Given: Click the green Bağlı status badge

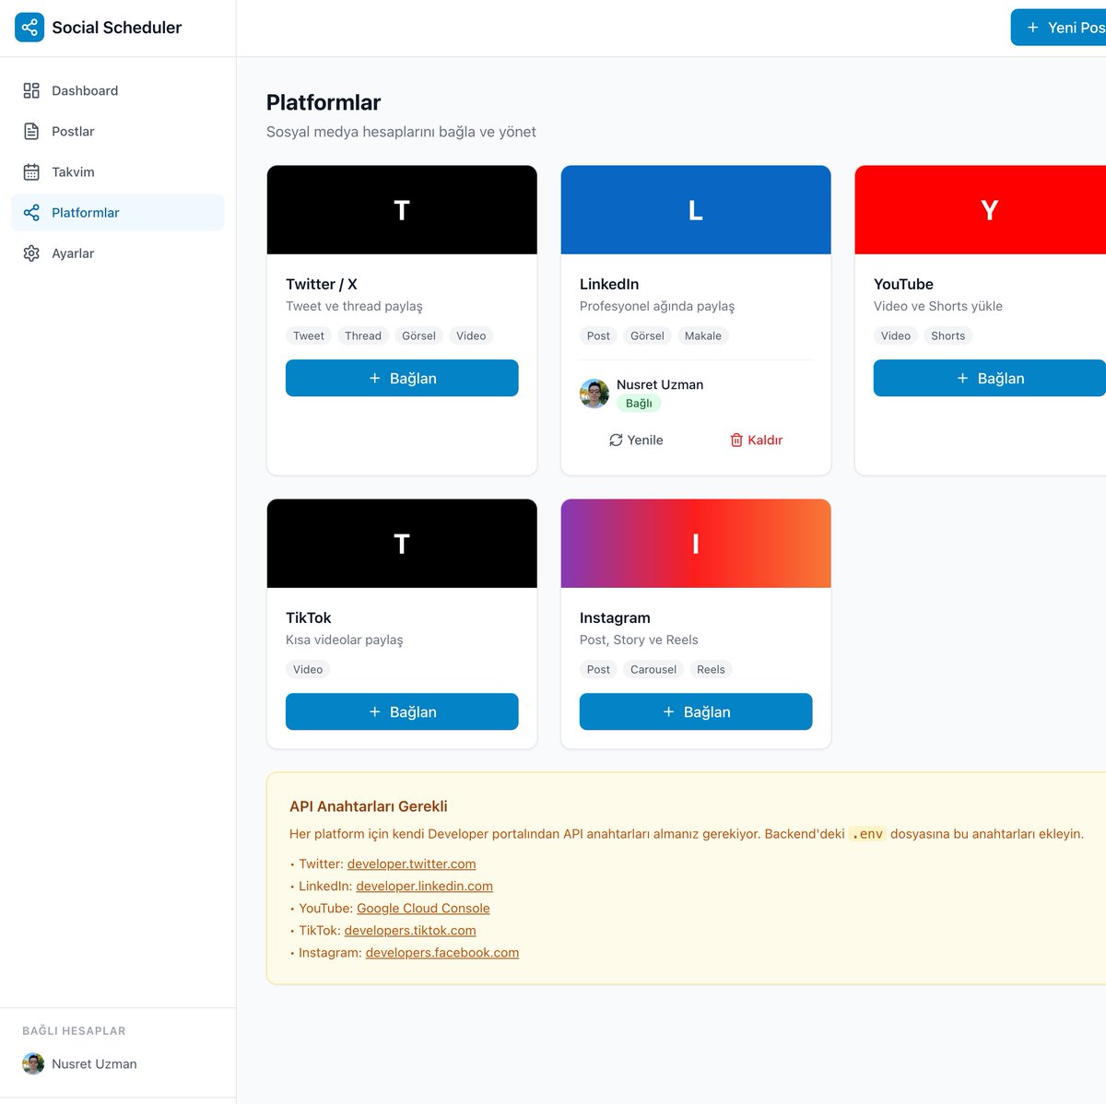Looking at the screenshot, I should click(639, 404).
